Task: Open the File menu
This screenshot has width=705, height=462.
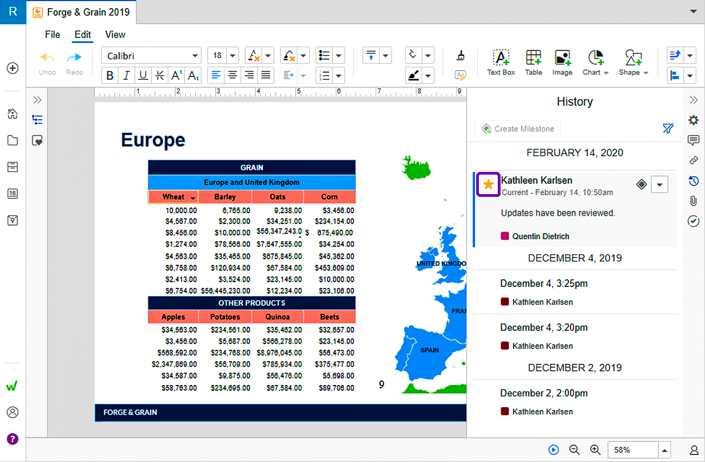Action: point(53,34)
